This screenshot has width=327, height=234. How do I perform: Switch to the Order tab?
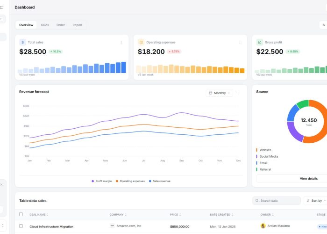tap(61, 25)
